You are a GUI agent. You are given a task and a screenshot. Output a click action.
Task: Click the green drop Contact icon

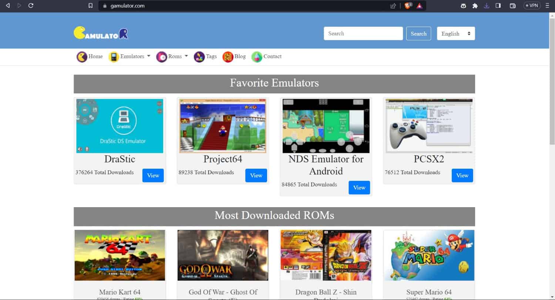coord(256,57)
